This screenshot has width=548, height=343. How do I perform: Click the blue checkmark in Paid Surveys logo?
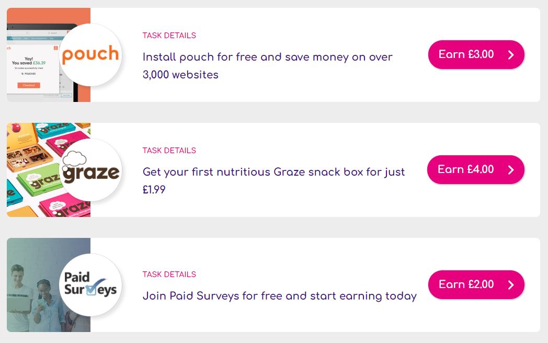click(x=94, y=288)
